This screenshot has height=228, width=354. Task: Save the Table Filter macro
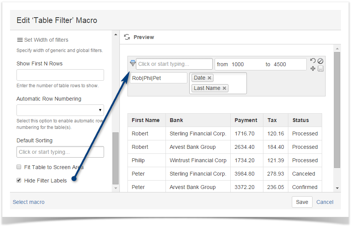tap(302, 202)
